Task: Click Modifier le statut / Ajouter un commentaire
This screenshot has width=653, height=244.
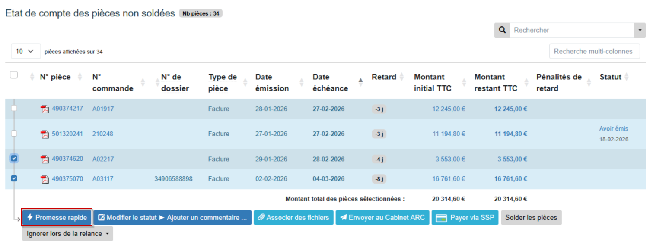Action: pos(172,218)
